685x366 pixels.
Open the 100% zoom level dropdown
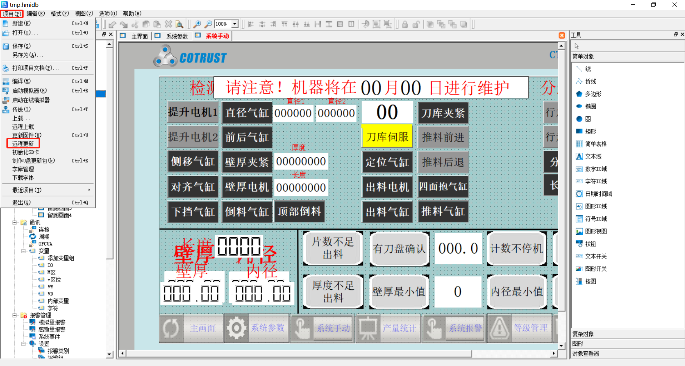pyautogui.click(x=235, y=24)
